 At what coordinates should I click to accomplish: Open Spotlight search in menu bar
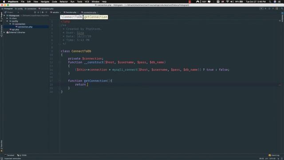coord(270,2)
